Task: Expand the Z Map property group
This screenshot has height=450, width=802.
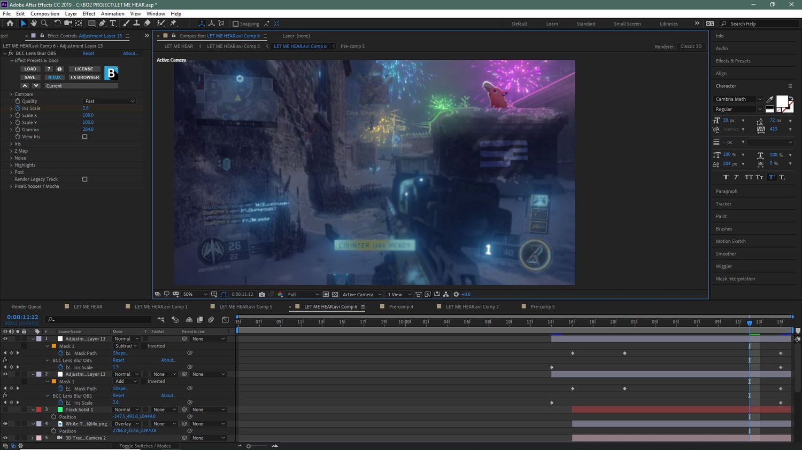Action: click(11, 151)
